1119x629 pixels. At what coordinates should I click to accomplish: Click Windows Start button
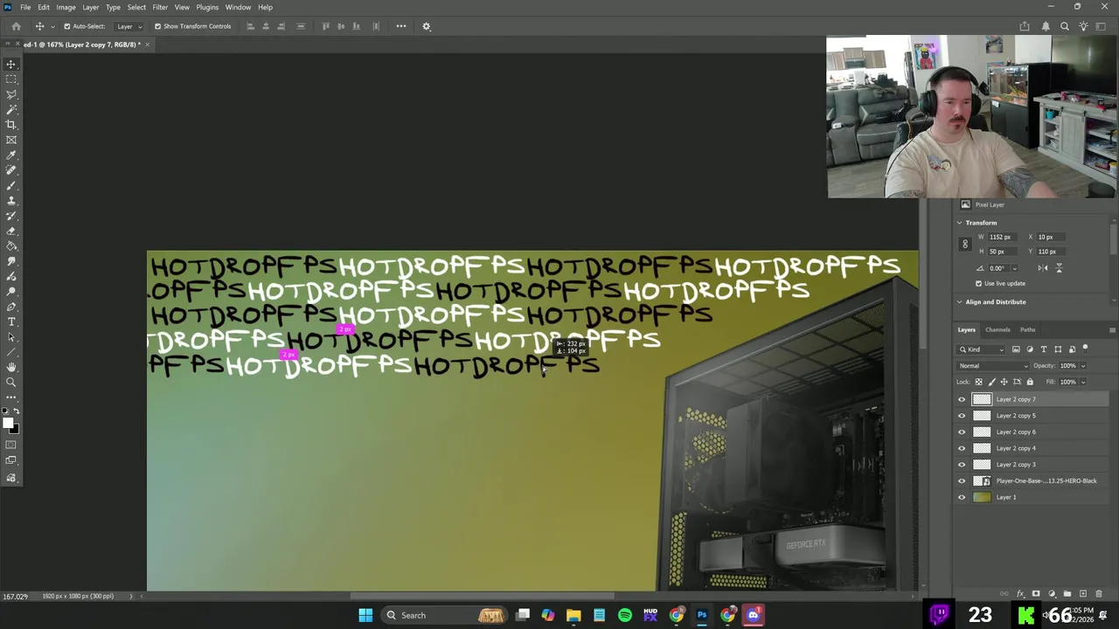365,615
